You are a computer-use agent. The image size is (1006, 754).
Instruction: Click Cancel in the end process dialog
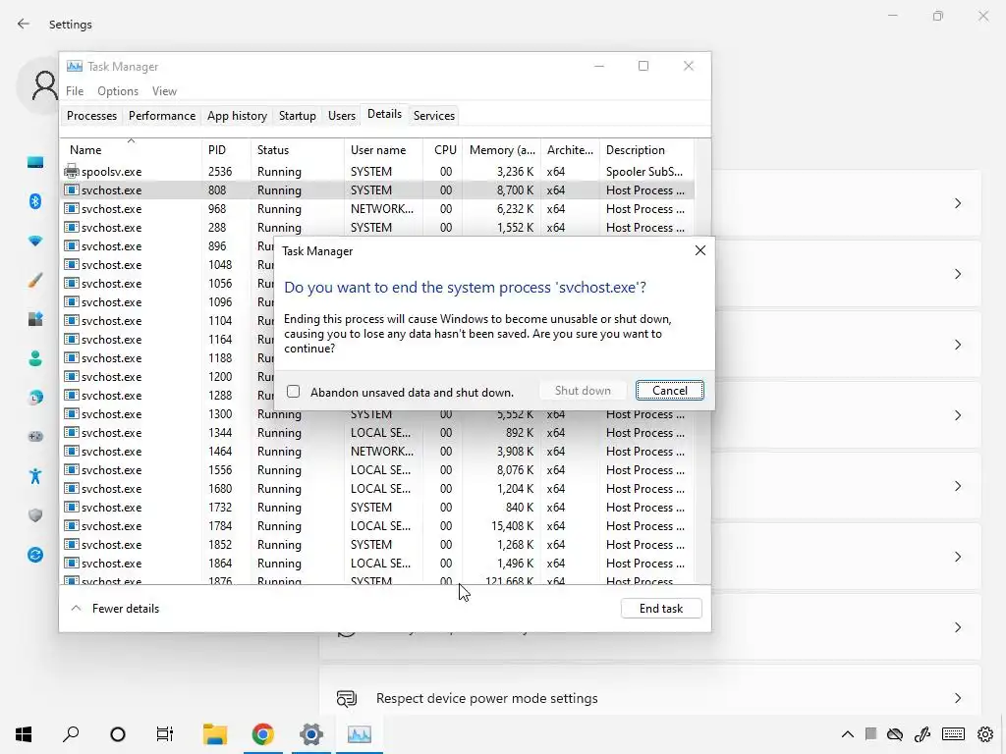click(x=669, y=391)
